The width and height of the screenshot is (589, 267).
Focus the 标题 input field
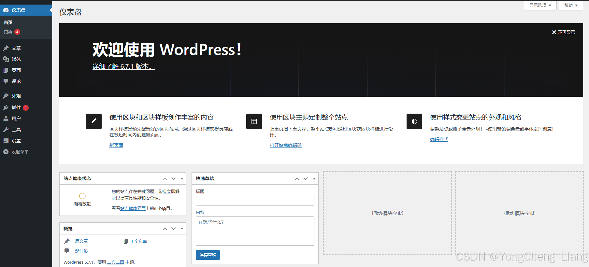click(x=255, y=201)
